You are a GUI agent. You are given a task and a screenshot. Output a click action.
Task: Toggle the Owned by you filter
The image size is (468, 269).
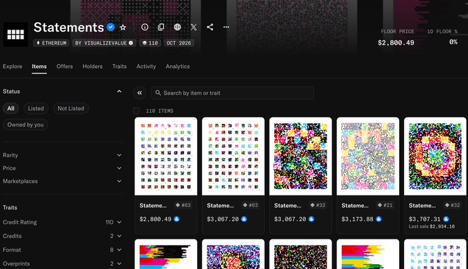point(26,125)
